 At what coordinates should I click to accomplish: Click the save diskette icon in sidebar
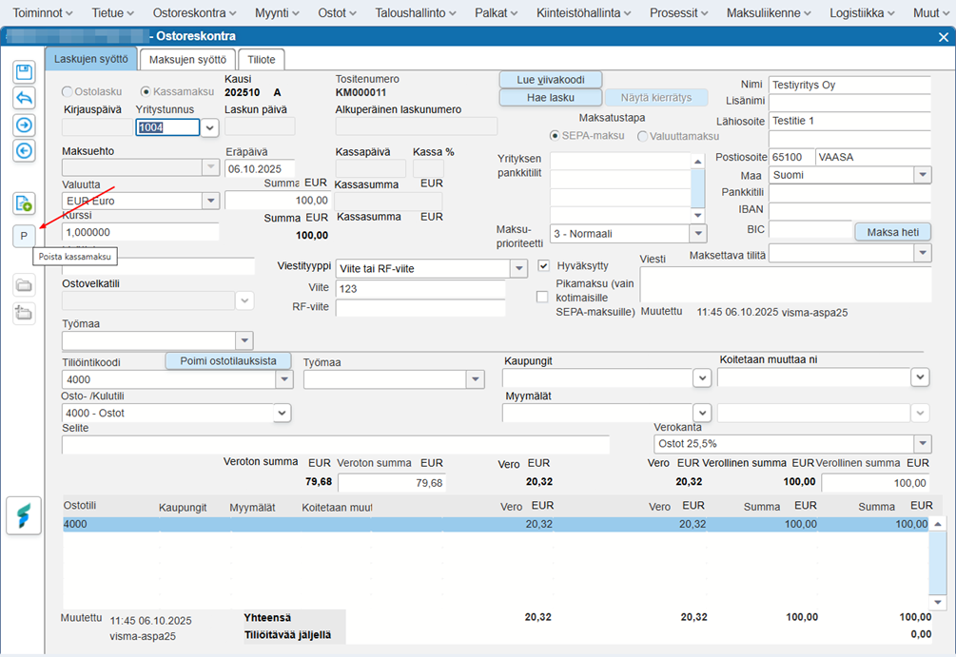24,72
